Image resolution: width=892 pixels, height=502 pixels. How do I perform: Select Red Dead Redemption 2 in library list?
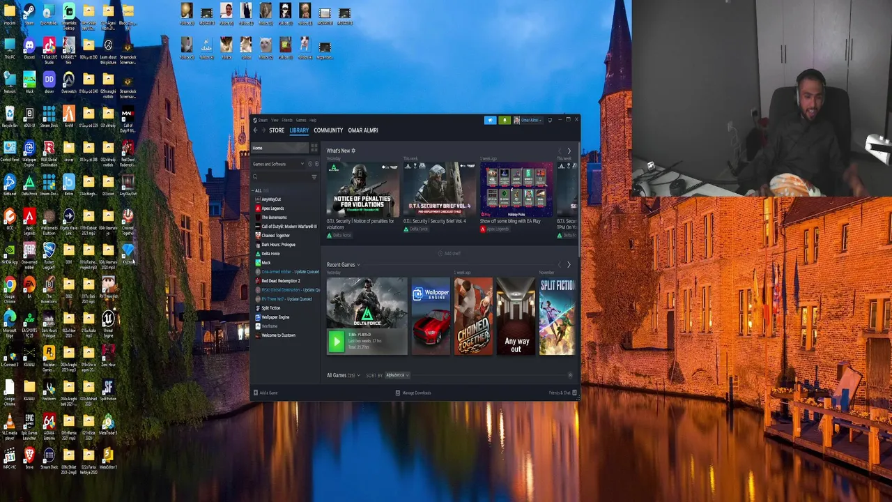[x=280, y=281]
